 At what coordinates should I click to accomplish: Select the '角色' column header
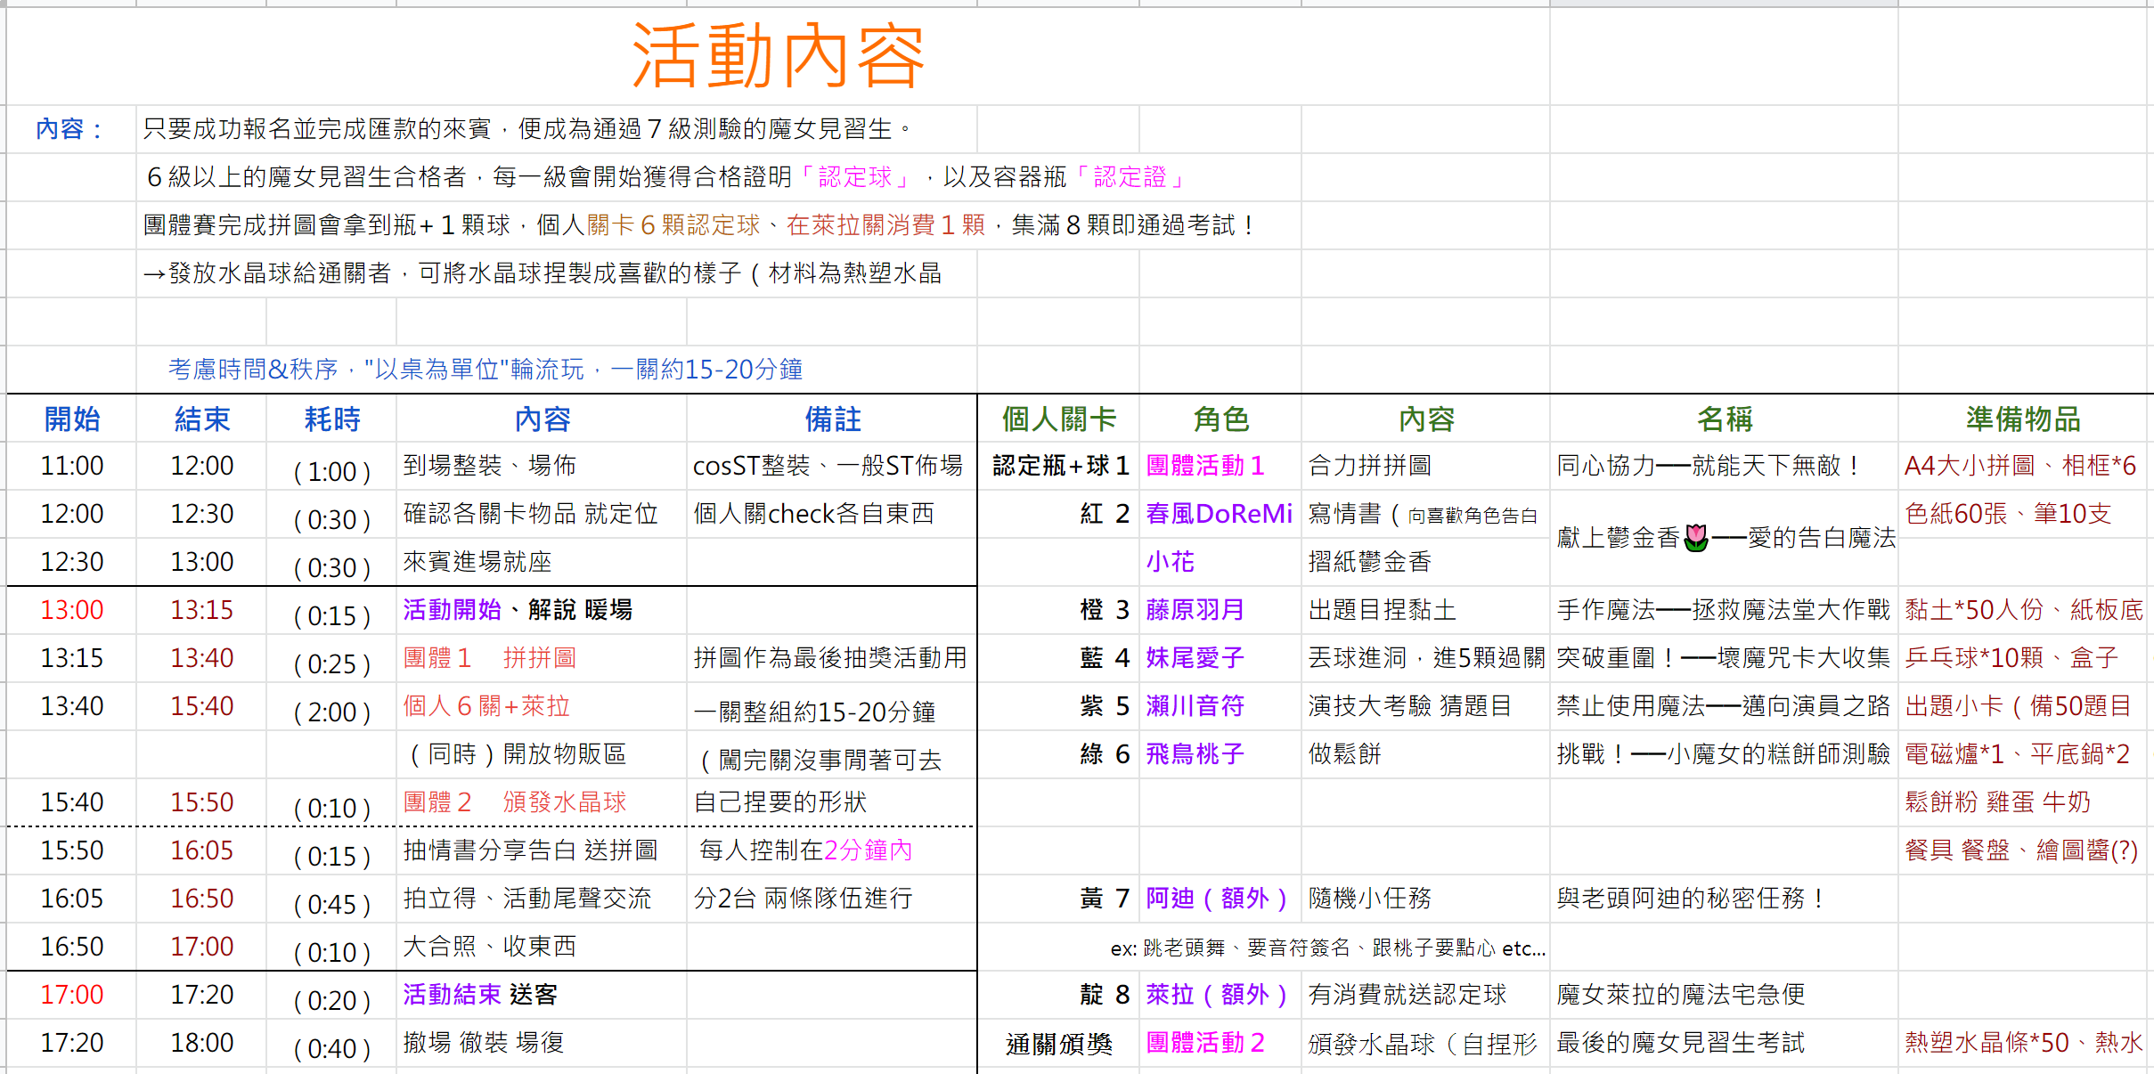[1220, 419]
